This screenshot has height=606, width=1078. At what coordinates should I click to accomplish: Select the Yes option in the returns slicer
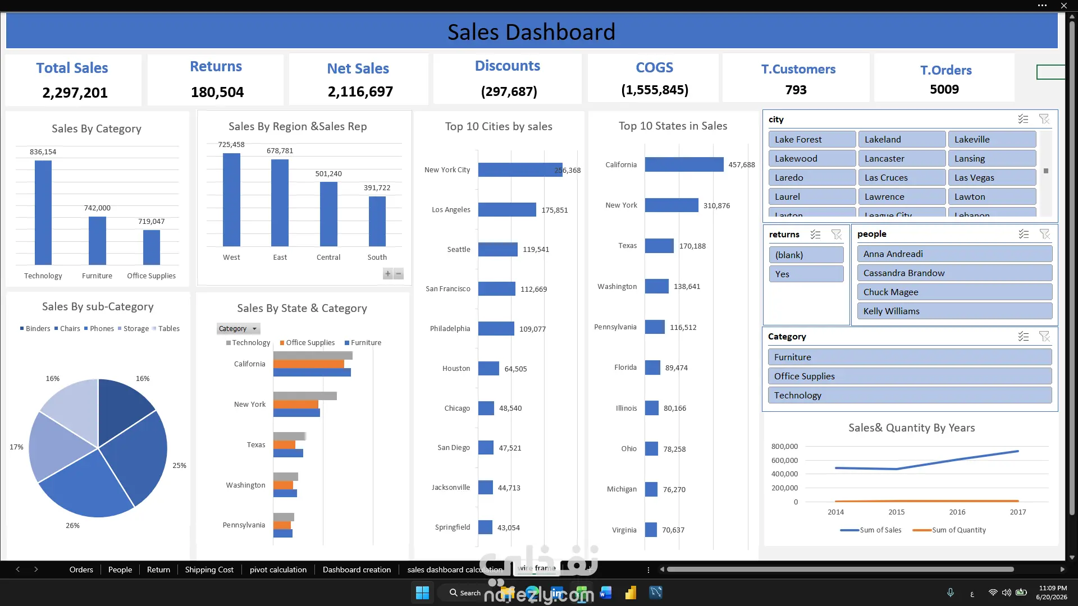(x=806, y=274)
